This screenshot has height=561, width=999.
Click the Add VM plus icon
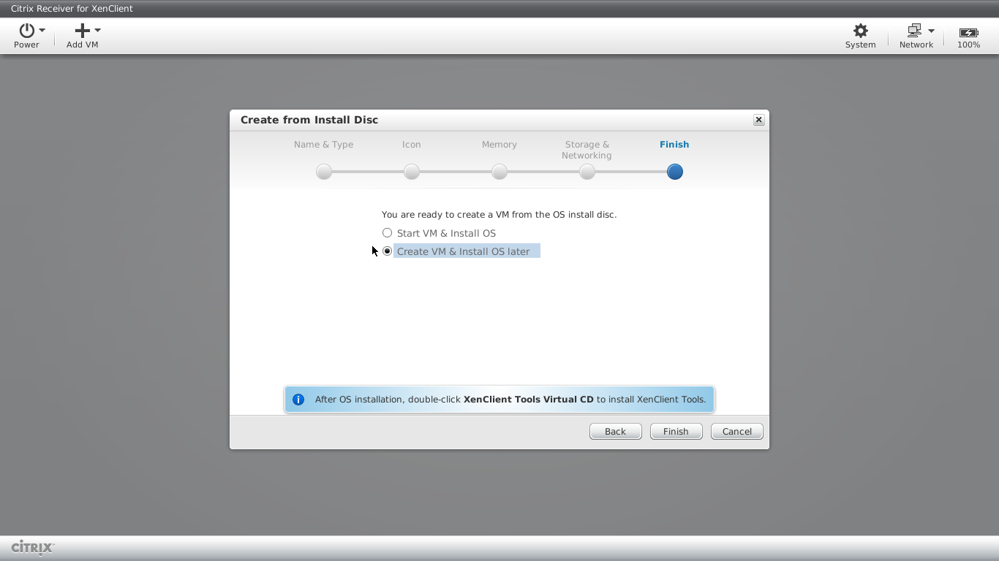tap(82, 30)
